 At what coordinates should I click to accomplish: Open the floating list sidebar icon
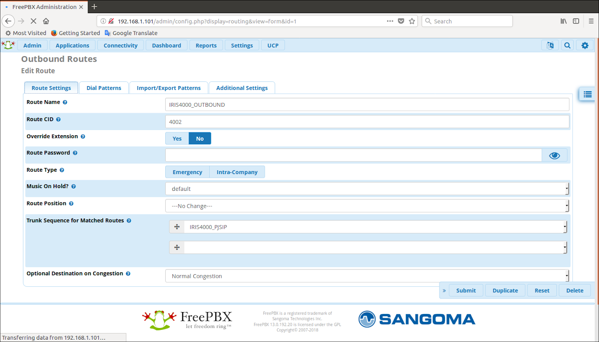588,94
